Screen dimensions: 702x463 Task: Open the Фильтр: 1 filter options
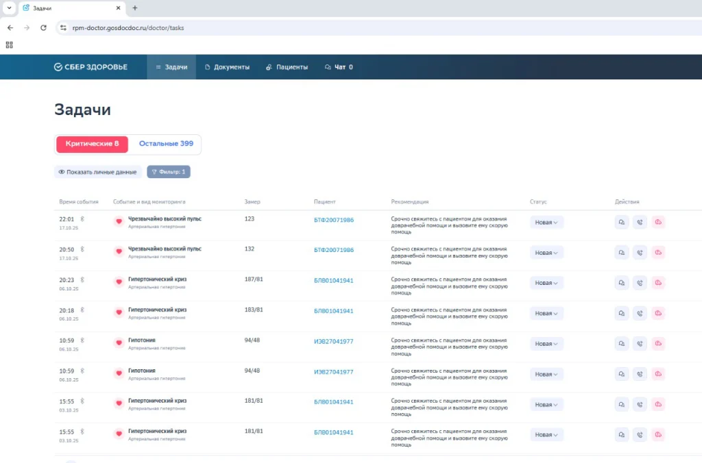click(x=168, y=172)
